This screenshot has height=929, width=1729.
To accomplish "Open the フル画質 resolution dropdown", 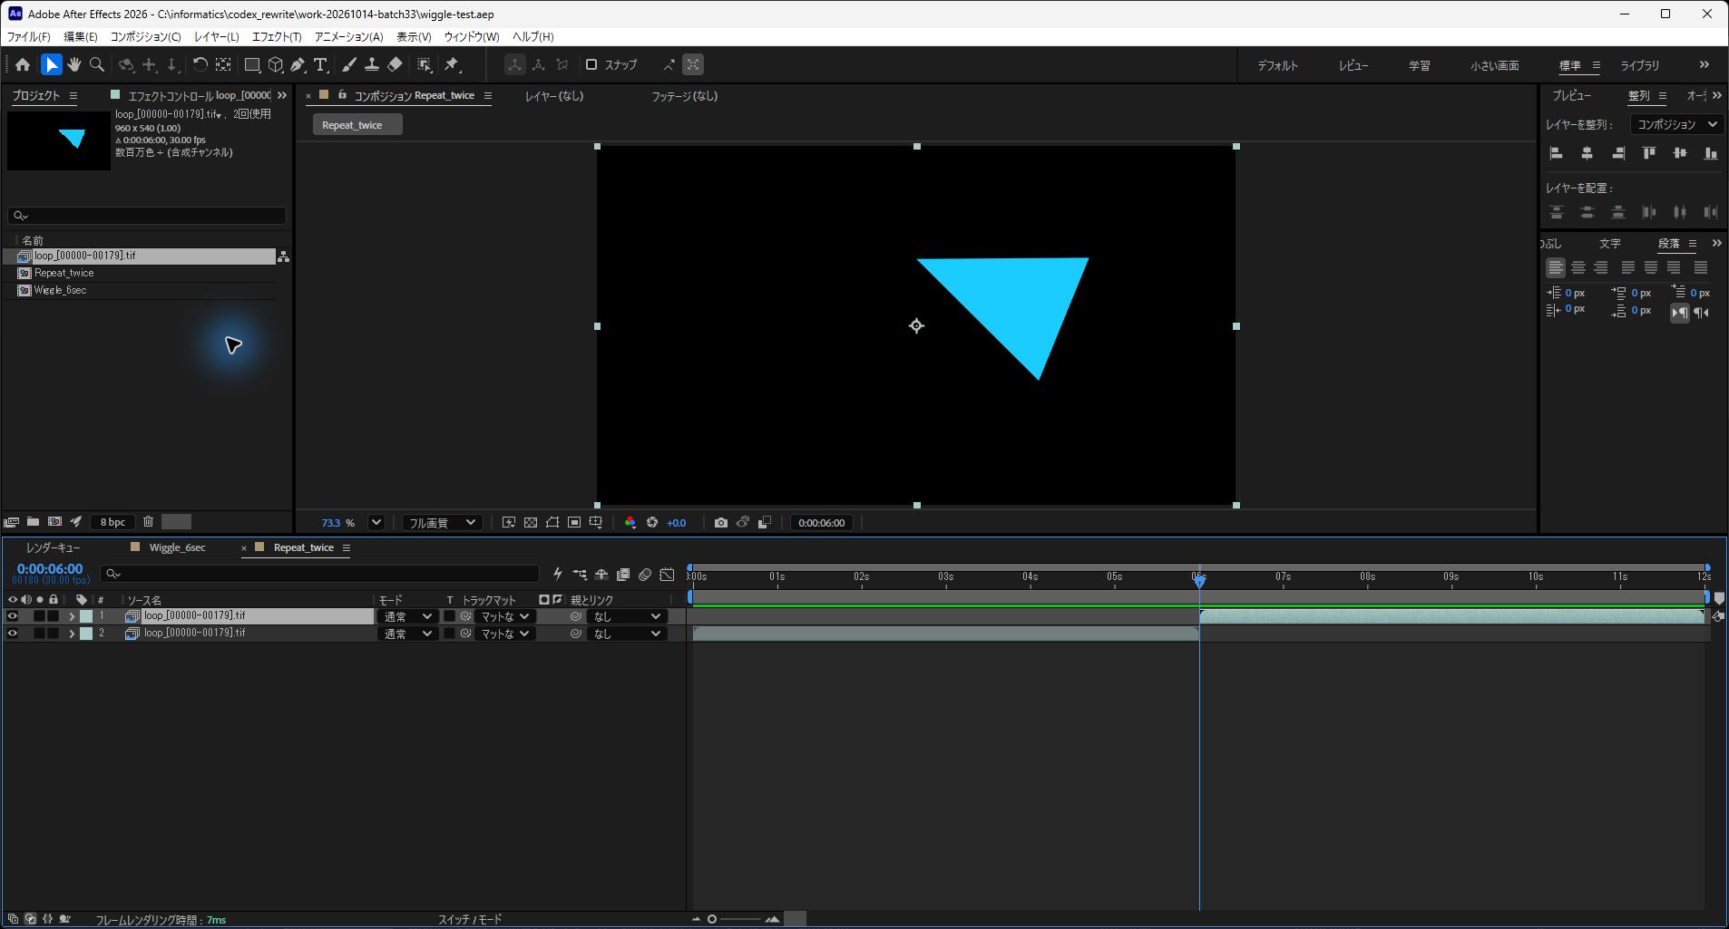I will coord(442,522).
